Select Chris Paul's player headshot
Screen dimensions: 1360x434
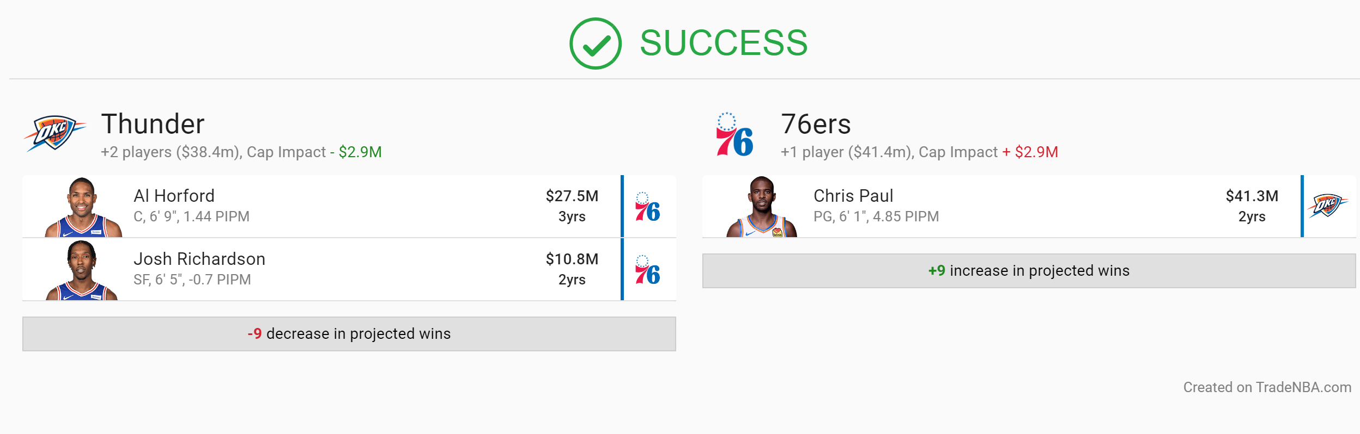[x=761, y=207]
